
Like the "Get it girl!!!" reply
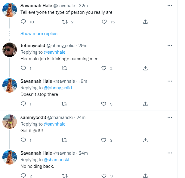(104, 140)
